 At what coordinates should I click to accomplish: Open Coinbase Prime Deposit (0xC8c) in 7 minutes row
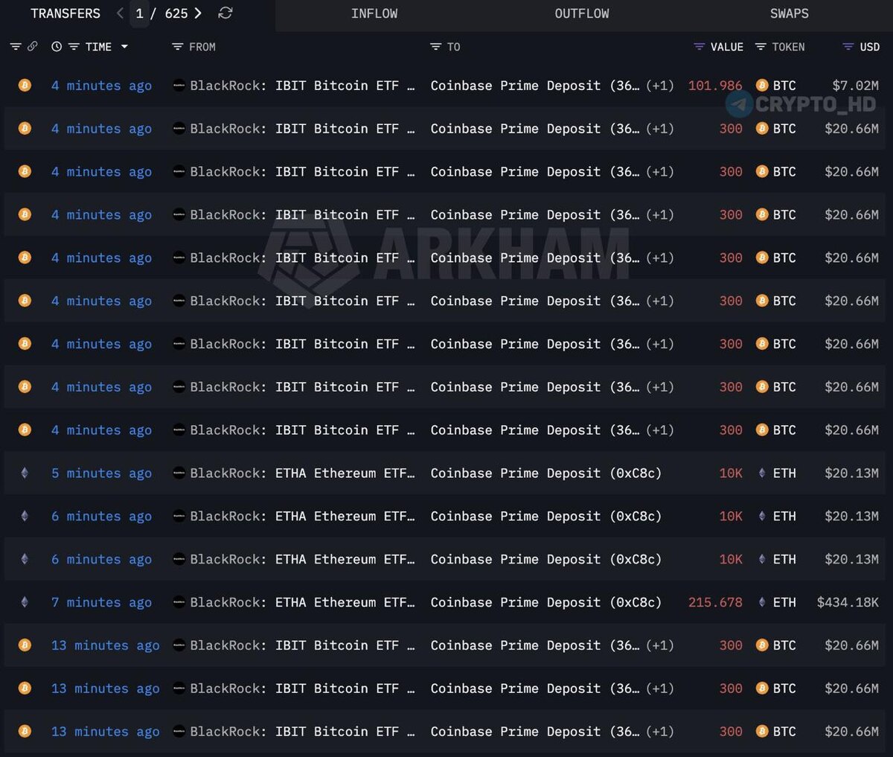tap(546, 602)
